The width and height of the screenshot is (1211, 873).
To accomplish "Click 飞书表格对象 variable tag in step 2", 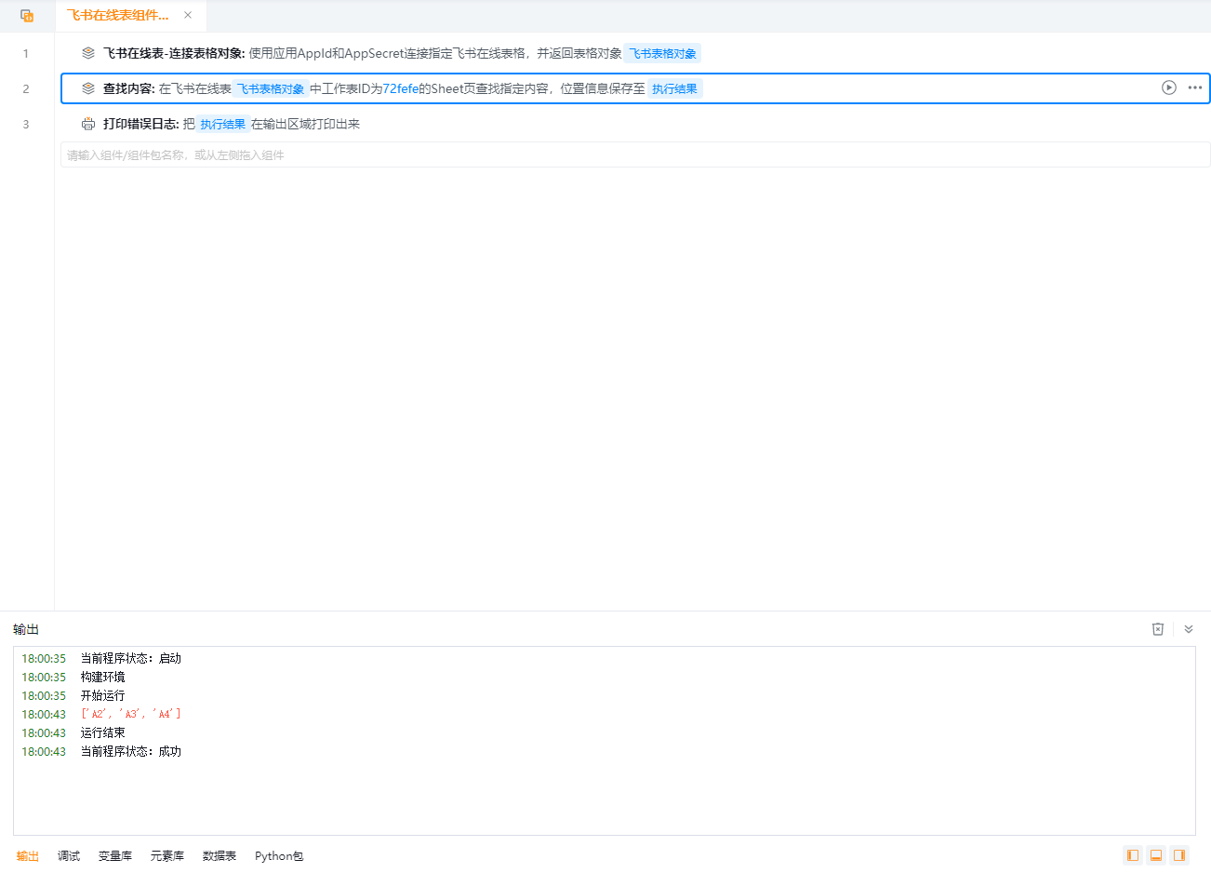I will pos(271,88).
